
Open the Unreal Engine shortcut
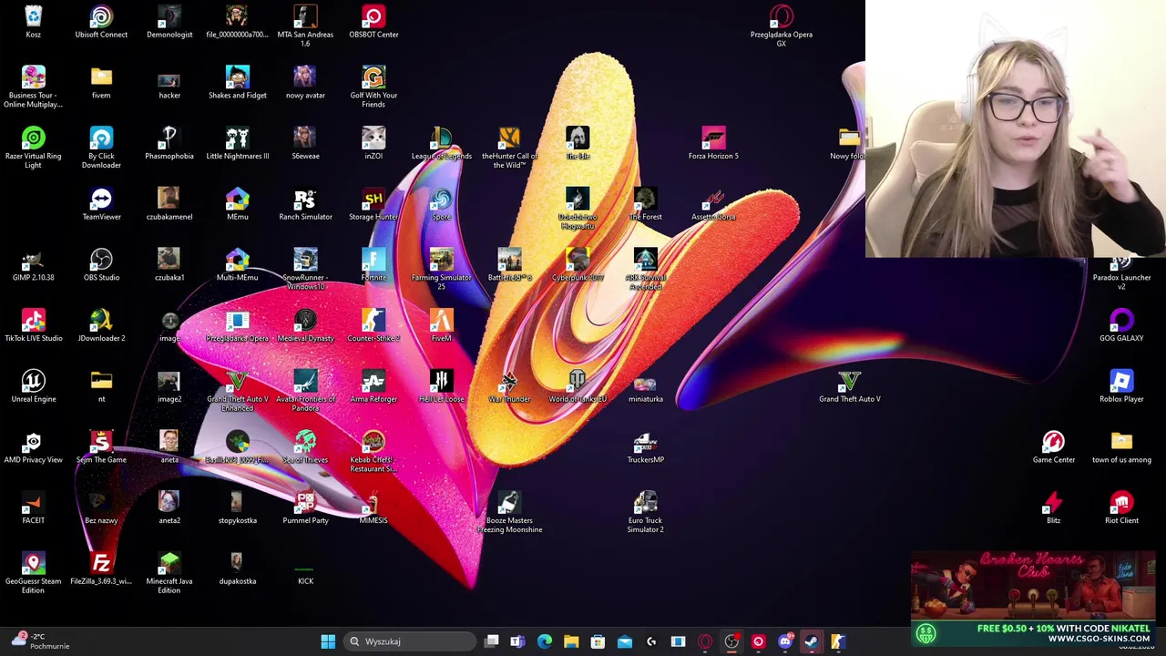[33, 387]
